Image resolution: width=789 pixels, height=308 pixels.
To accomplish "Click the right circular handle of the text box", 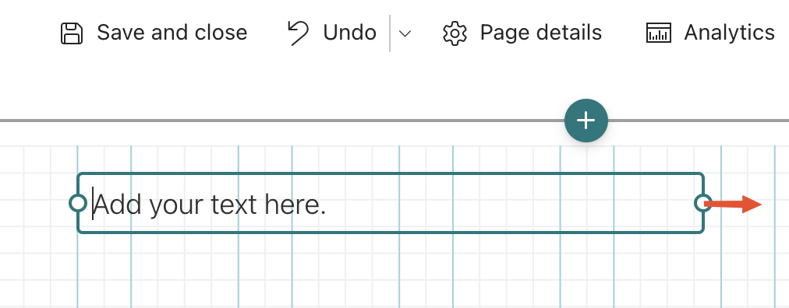I will [703, 203].
